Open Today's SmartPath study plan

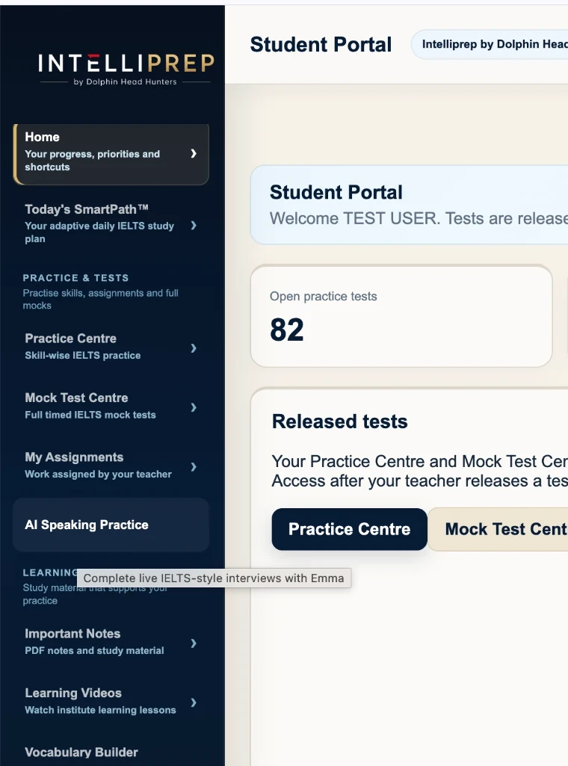(111, 223)
